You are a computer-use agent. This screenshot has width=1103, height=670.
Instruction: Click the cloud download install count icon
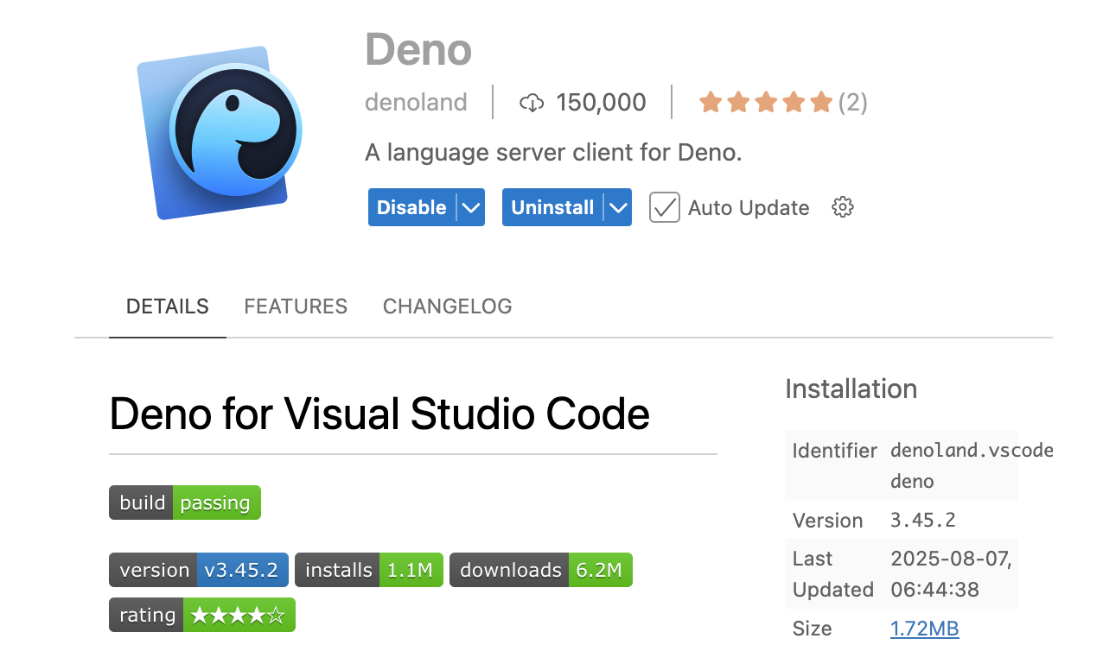click(x=532, y=103)
